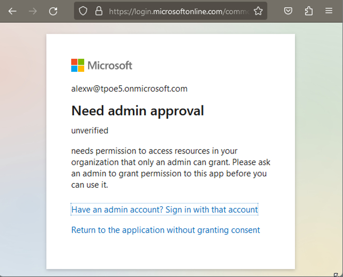Click the small arrow icon at bottom-right corner
343x277 pixels.
pyautogui.click(x=336, y=274)
